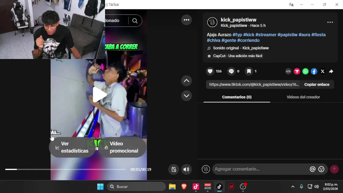Open File Explorer from taskbar
Viewport: 343px width, 193px height.
pos(172,187)
